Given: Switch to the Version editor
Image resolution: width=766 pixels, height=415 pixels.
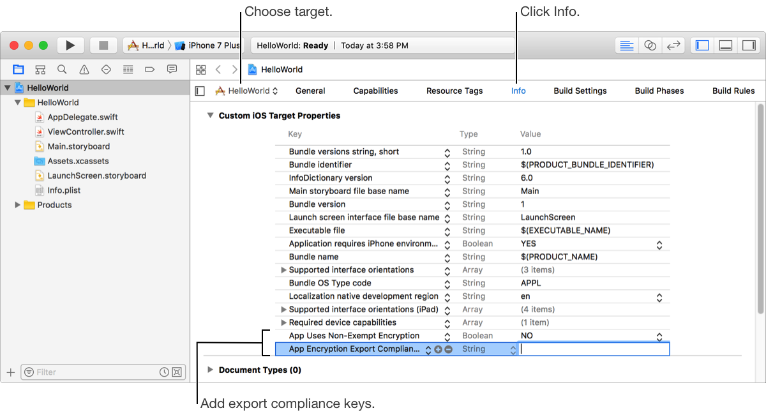Looking at the screenshot, I should point(673,45).
